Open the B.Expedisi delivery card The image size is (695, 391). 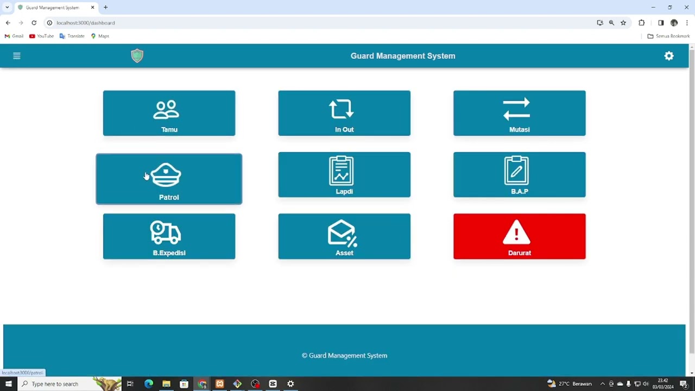(169, 236)
